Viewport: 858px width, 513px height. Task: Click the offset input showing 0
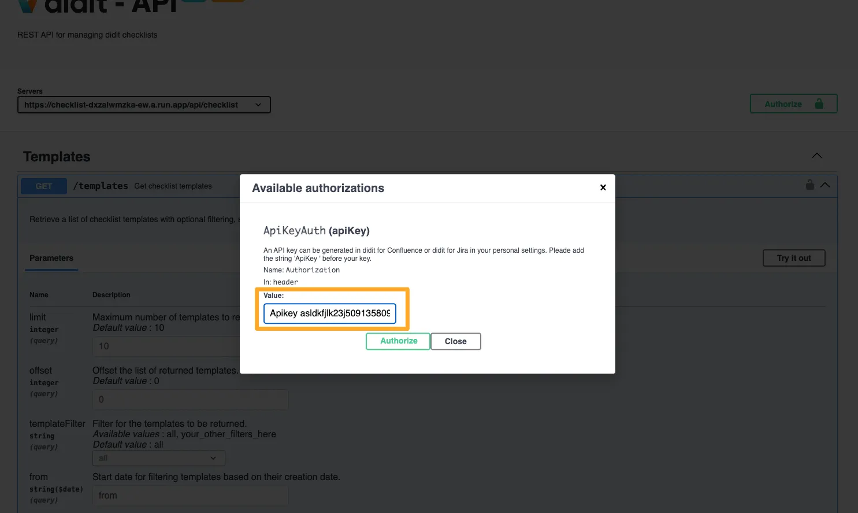point(191,400)
